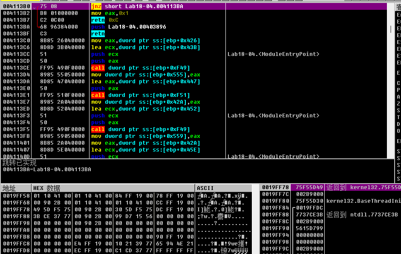Image resolution: width=401 pixels, height=254 pixels.
Task: Select dump row at address 0019FFA8
Action: pos(126,230)
